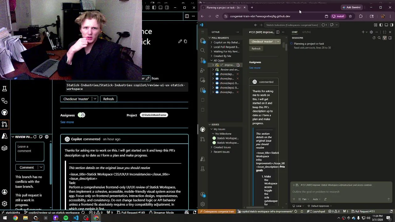
Task: Open Source Control in Codespaces activity bar
Action: click(x=202, y=60)
